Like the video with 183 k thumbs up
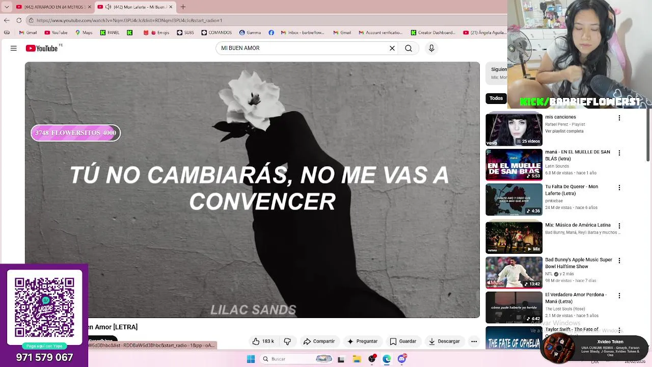652x367 pixels. pyautogui.click(x=263, y=342)
